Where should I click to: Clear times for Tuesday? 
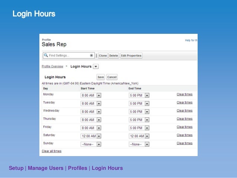185,103
